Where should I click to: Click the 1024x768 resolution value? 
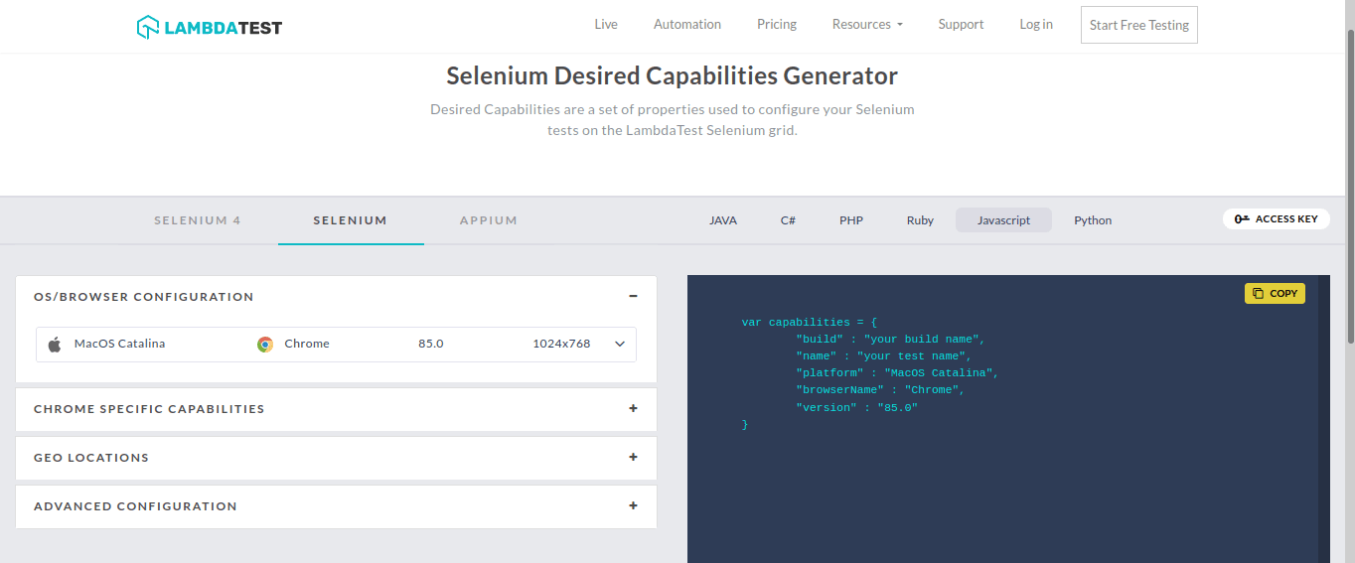pyautogui.click(x=561, y=344)
